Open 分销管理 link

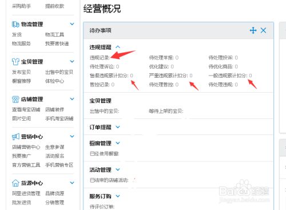tap(55, 203)
